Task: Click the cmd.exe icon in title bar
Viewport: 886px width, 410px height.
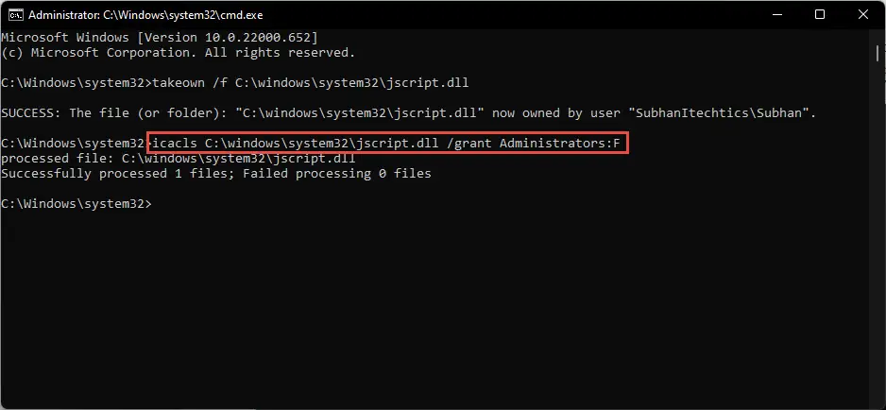Action: tap(15, 15)
